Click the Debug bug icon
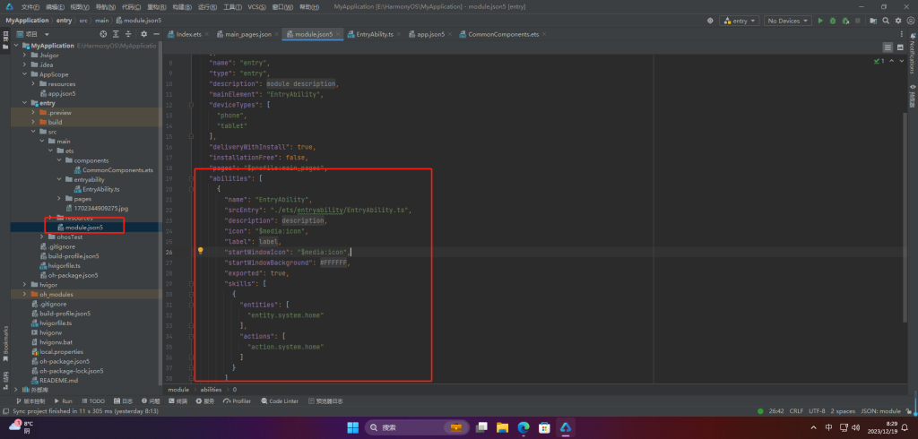Viewport: 918px width, 439px height. click(x=833, y=20)
